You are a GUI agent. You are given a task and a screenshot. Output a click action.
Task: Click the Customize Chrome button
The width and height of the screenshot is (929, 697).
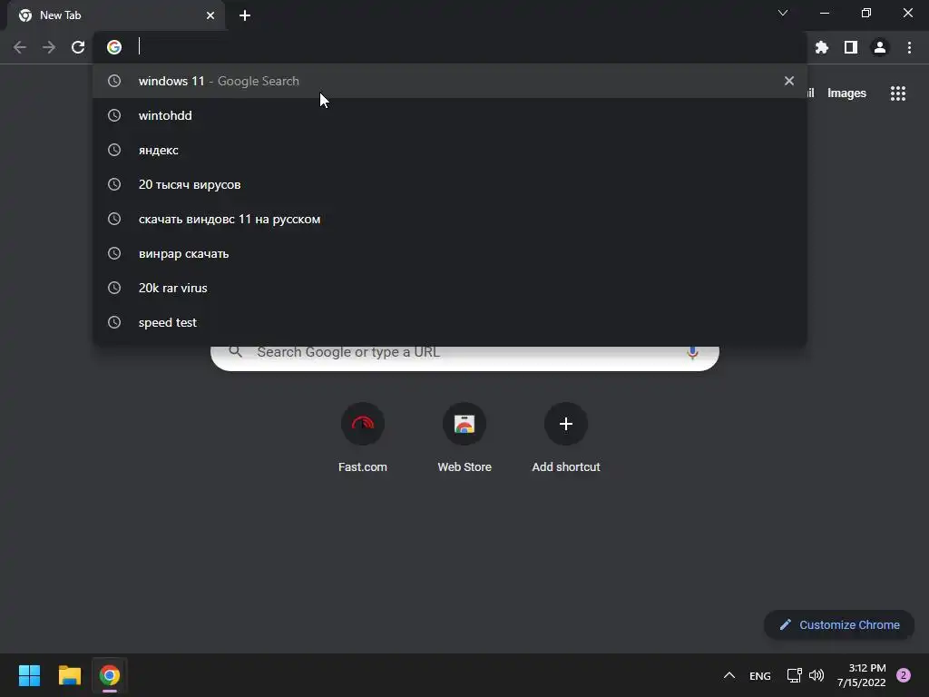pyautogui.click(x=839, y=624)
